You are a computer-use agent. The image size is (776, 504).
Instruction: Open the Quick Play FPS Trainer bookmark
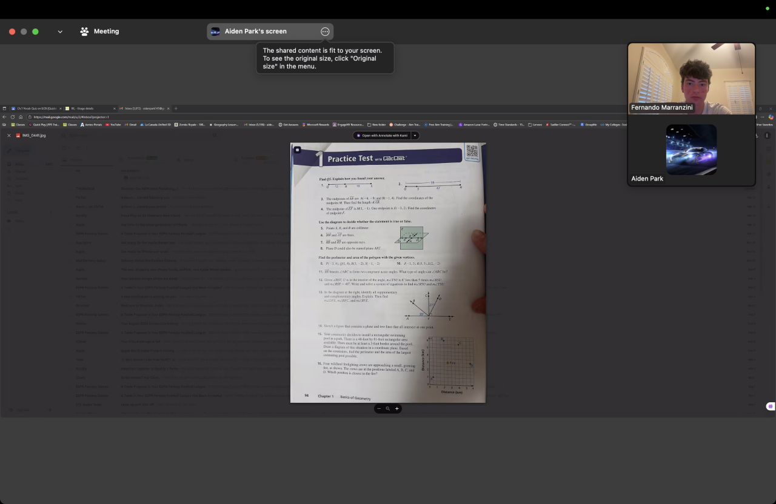[x=44, y=125]
